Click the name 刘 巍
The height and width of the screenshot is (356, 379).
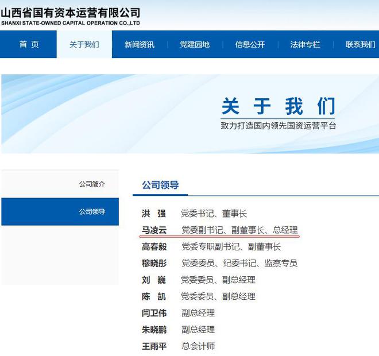(154, 280)
